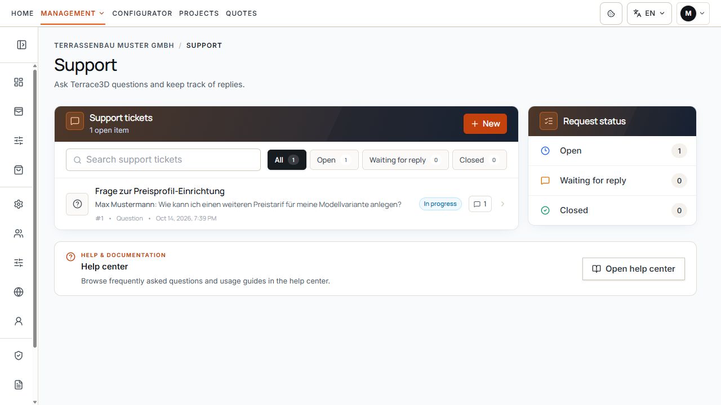The height and width of the screenshot is (405, 721).
Task: Click the comment count badge on ticket
Action: [x=480, y=204]
